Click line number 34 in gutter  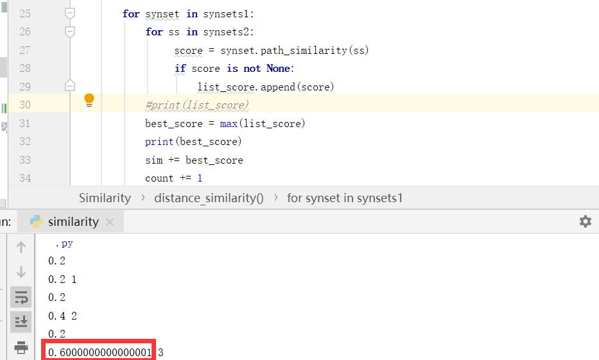(25, 178)
